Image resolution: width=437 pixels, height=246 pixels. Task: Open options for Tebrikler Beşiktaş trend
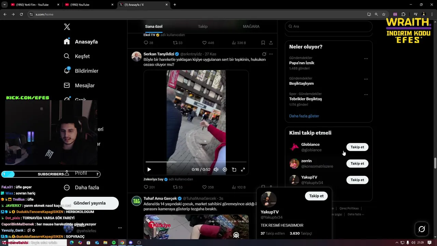coord(366,94)
